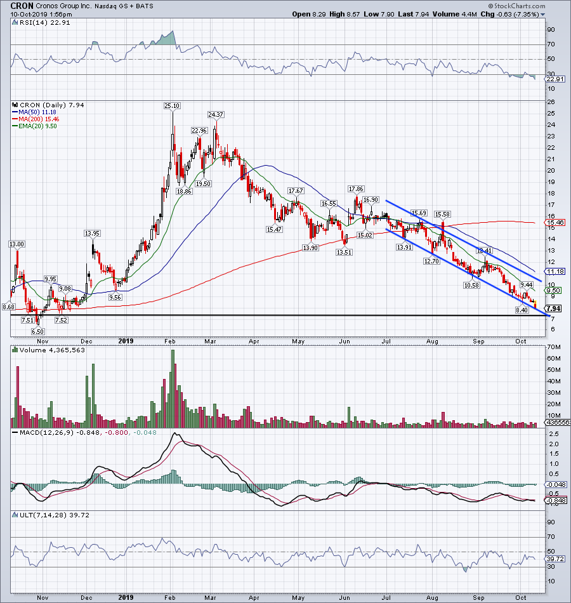Click the 6.50 lowest price label
This screenshot has height=603, width=571.
click(x=37, y=331)
